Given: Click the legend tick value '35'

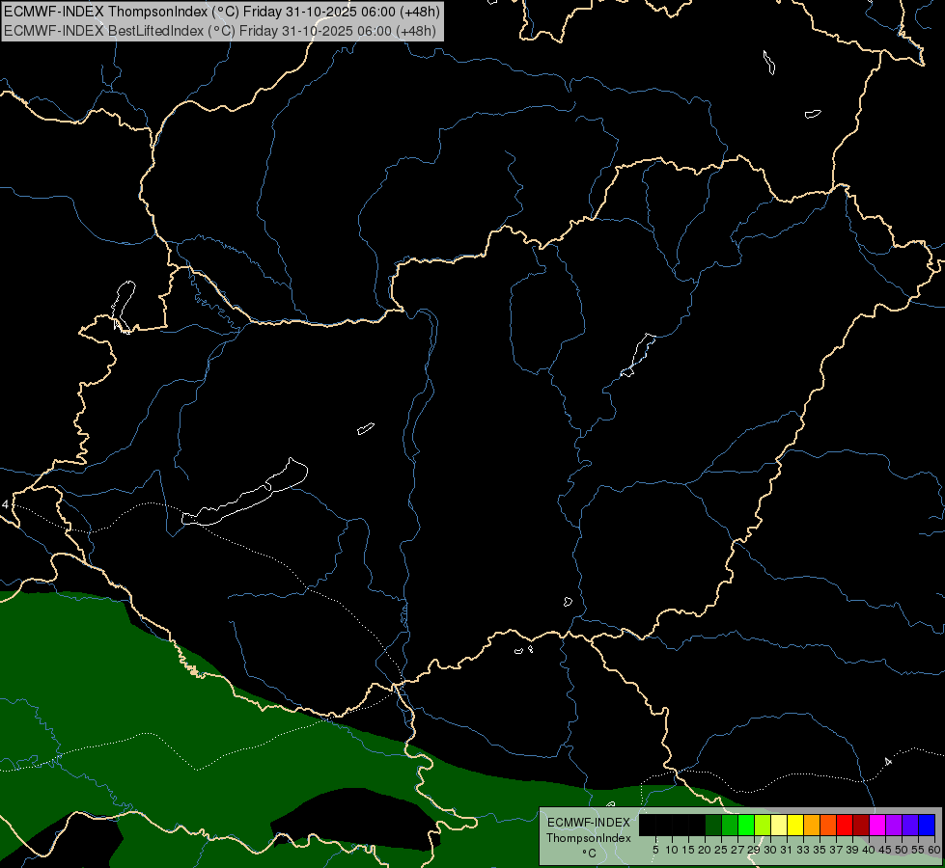Looking at the screenshot, I should click(x=820, y=850).
